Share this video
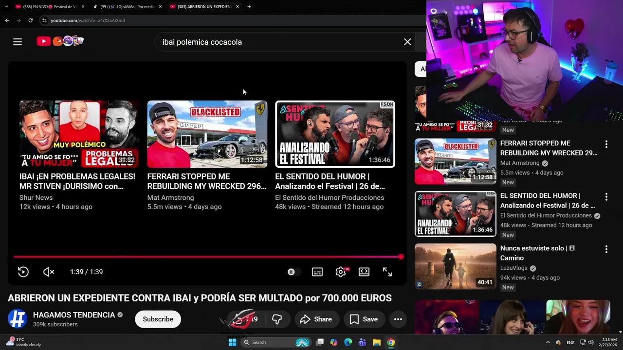Screen dimensions: 623x350 [316, 319]
